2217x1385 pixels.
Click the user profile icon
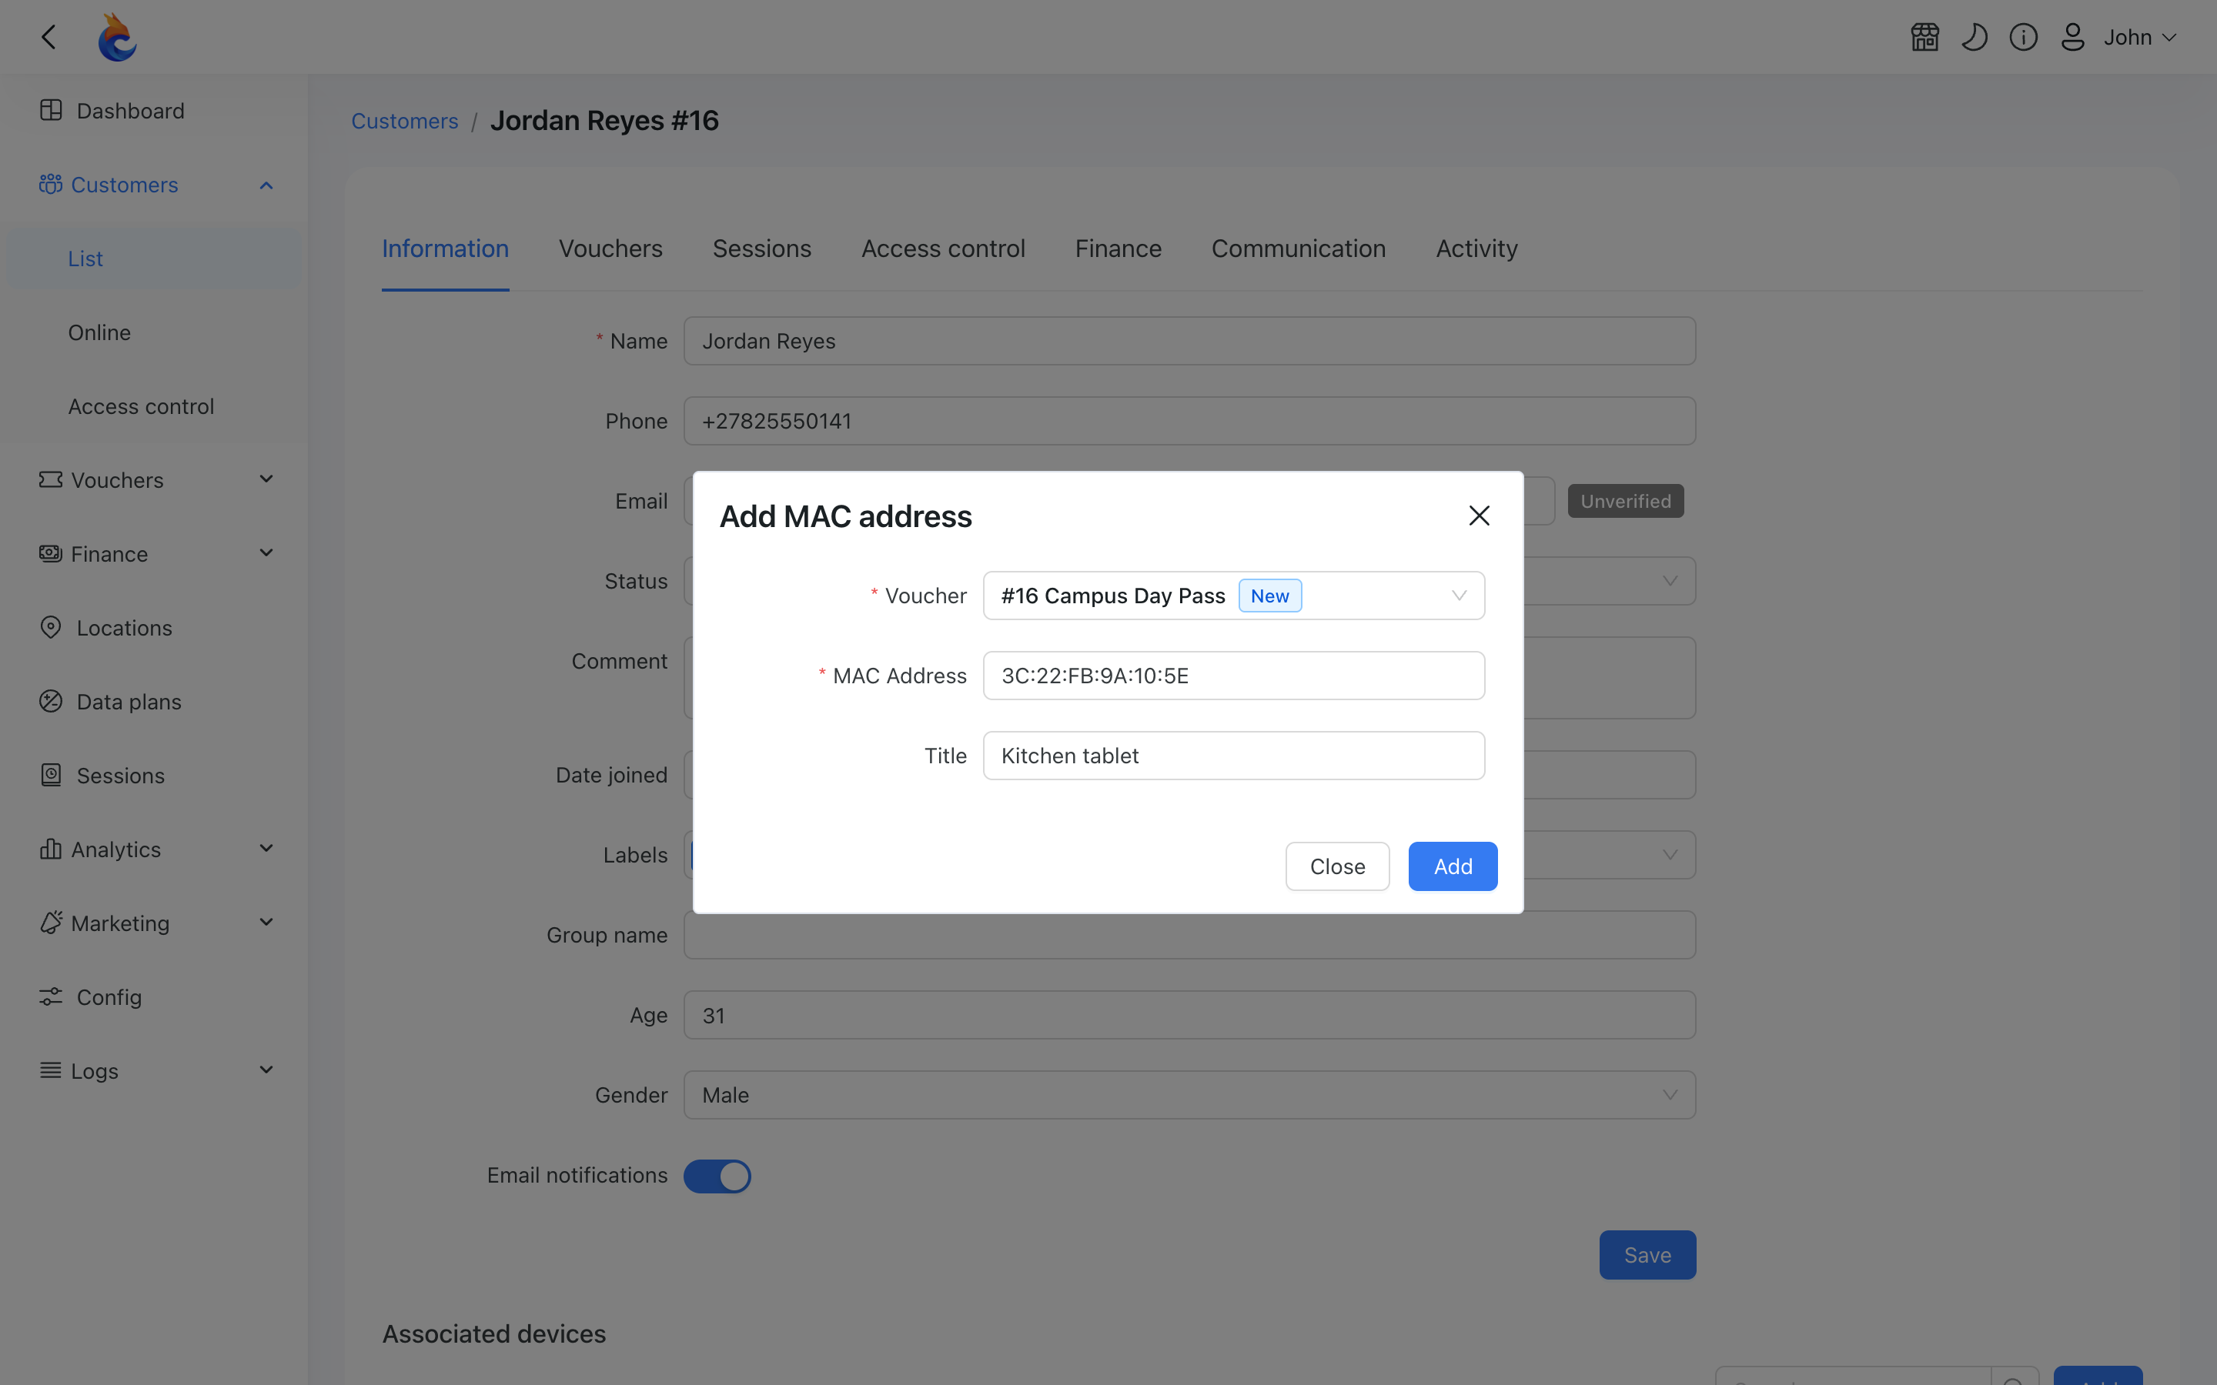(x=2073, y=38)
